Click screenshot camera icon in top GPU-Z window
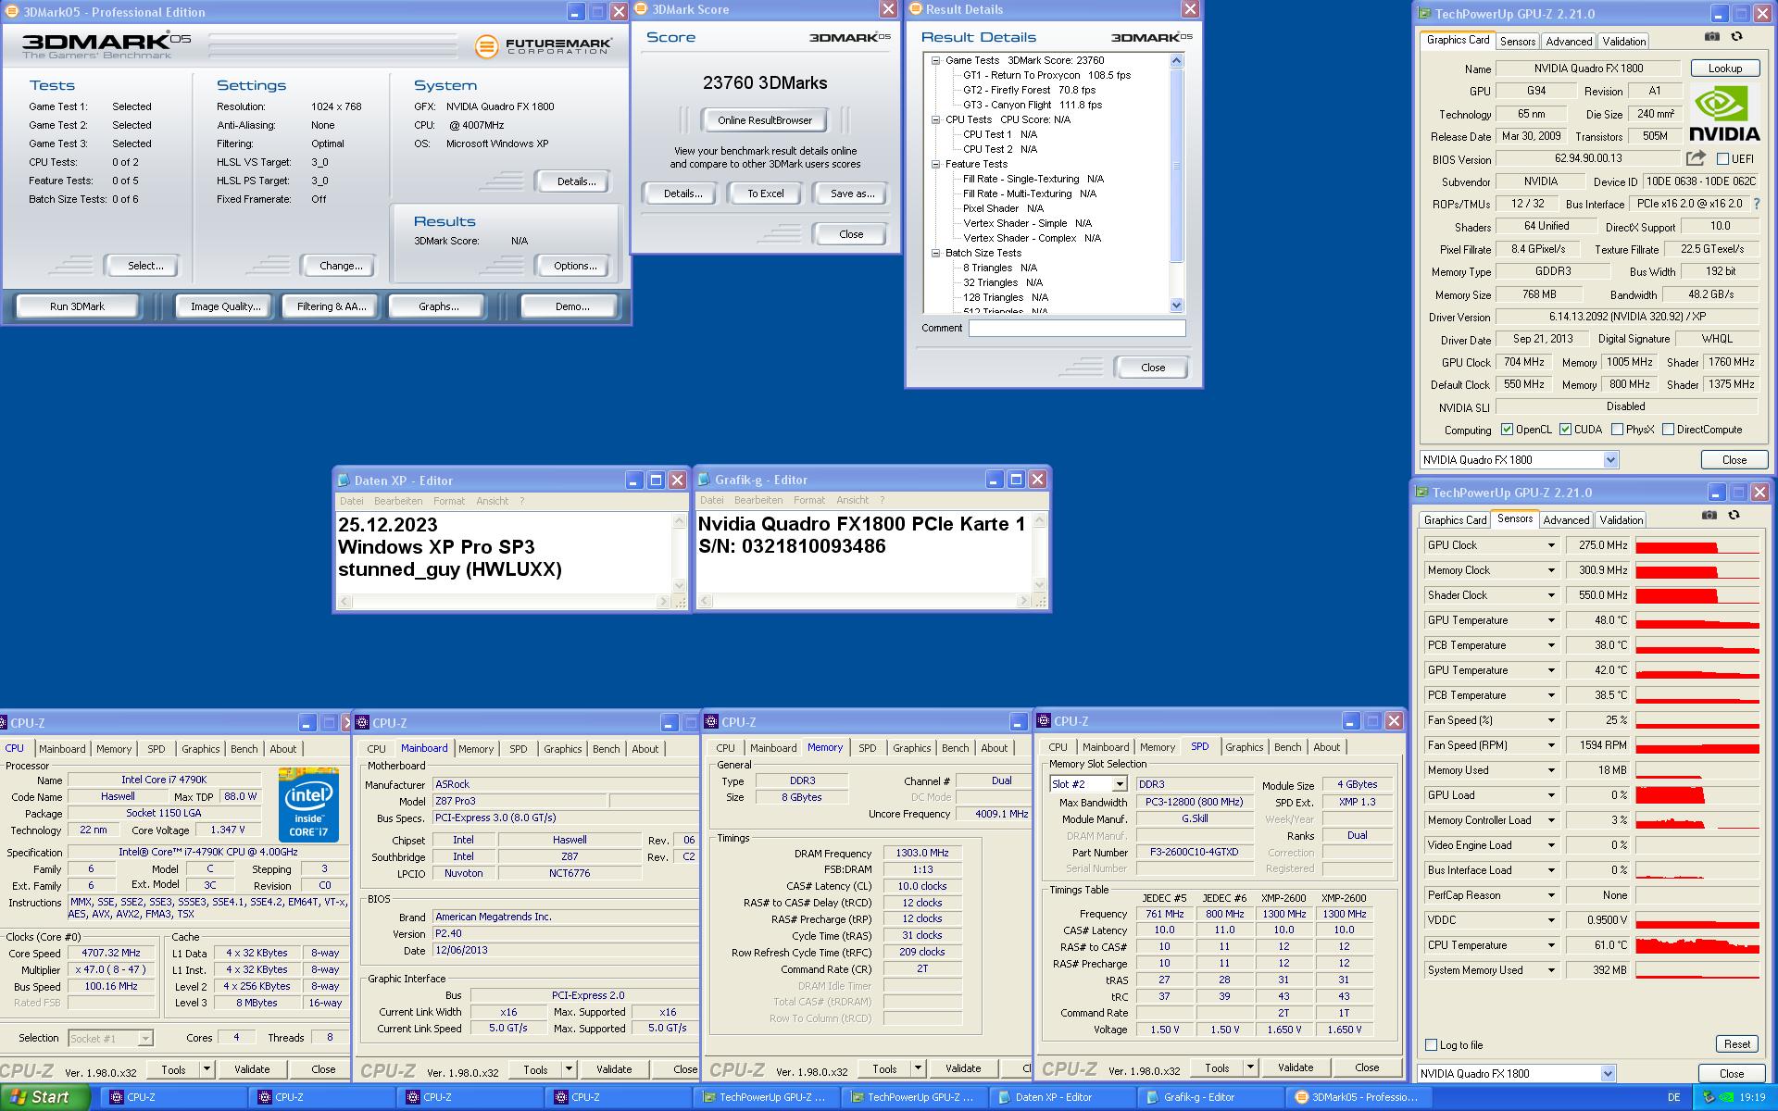The height and width of the screenshot is (1111, 1778). [1712, 37]
